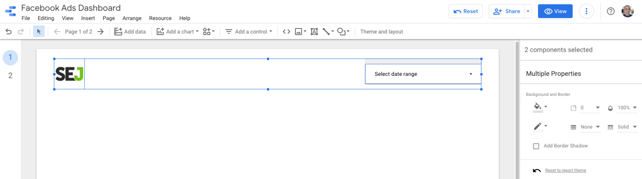The width and height of the screenshot is (642, 179).
Task: Go to next page arrow
Action: pyautogui.click(x=100, y=31)
